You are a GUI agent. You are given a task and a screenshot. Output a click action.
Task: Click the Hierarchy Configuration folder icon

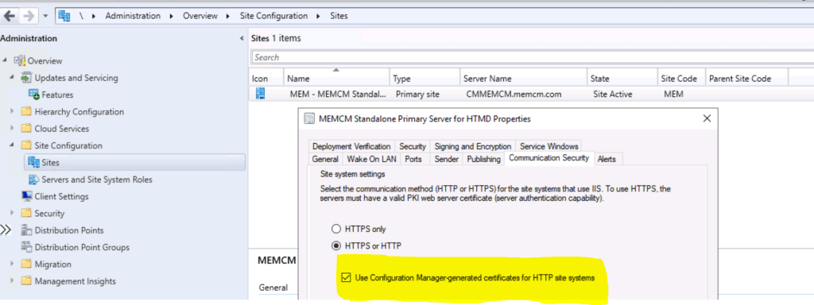point(26,111)
